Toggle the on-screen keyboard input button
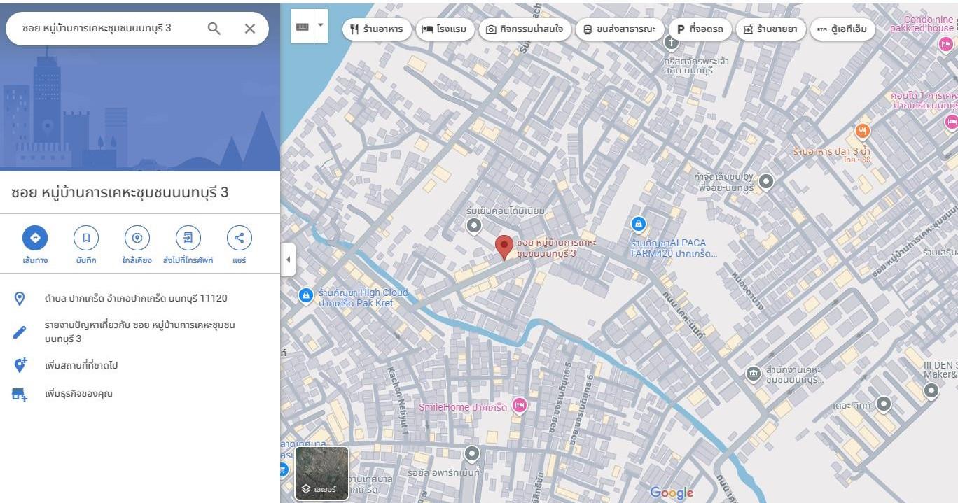The image size is (958, 503). 303,27
